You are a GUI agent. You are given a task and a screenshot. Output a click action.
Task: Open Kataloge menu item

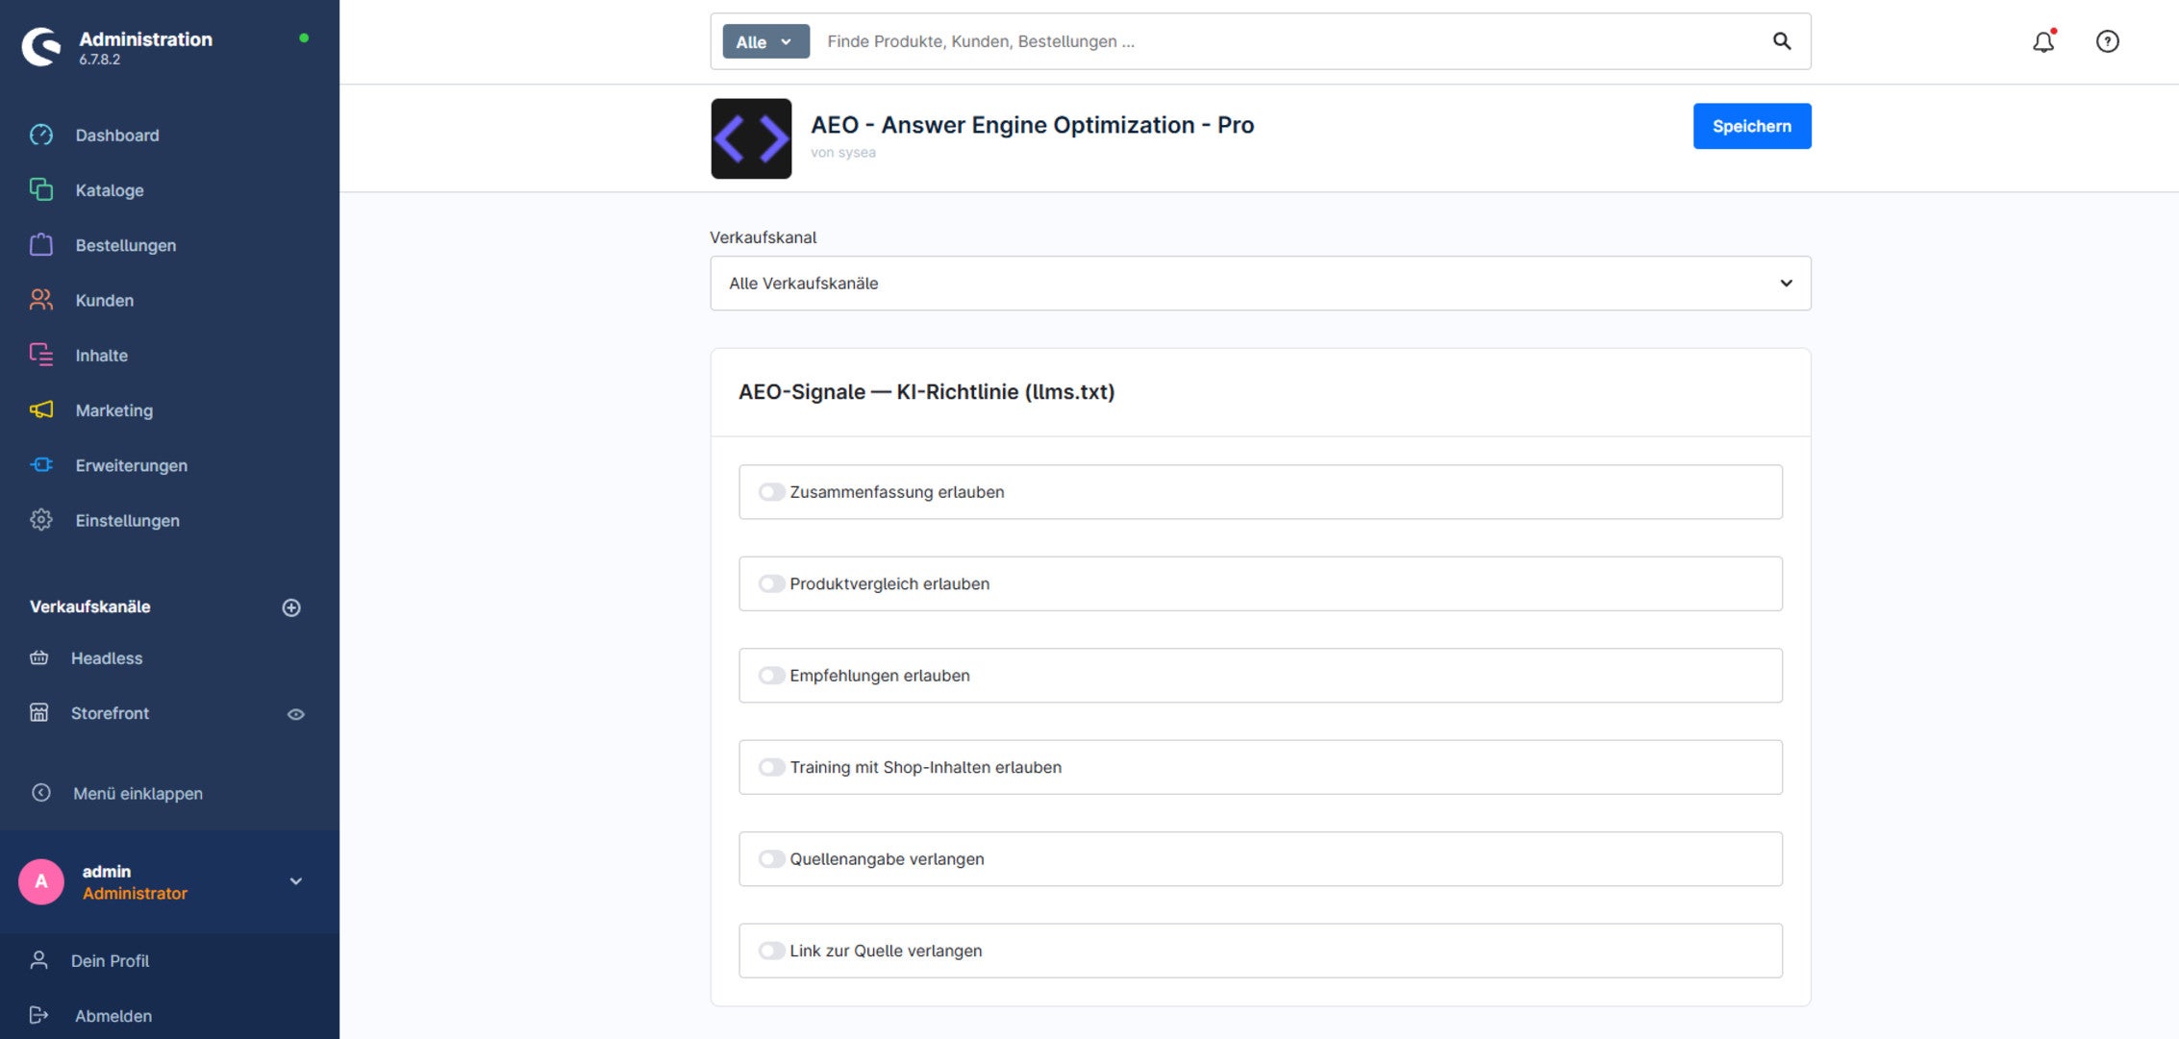(x=110, y=190)
